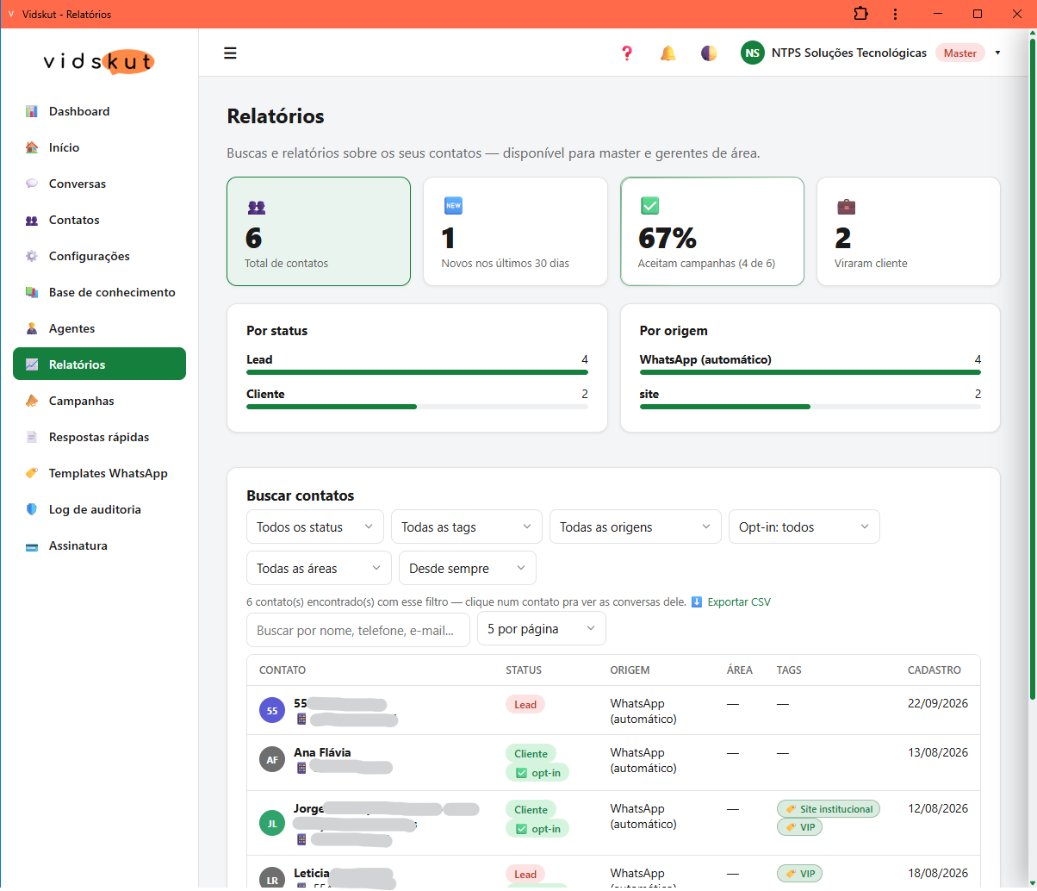Click the browser extensions puzzle icon
1037x891 pixels.
(860, 14)
